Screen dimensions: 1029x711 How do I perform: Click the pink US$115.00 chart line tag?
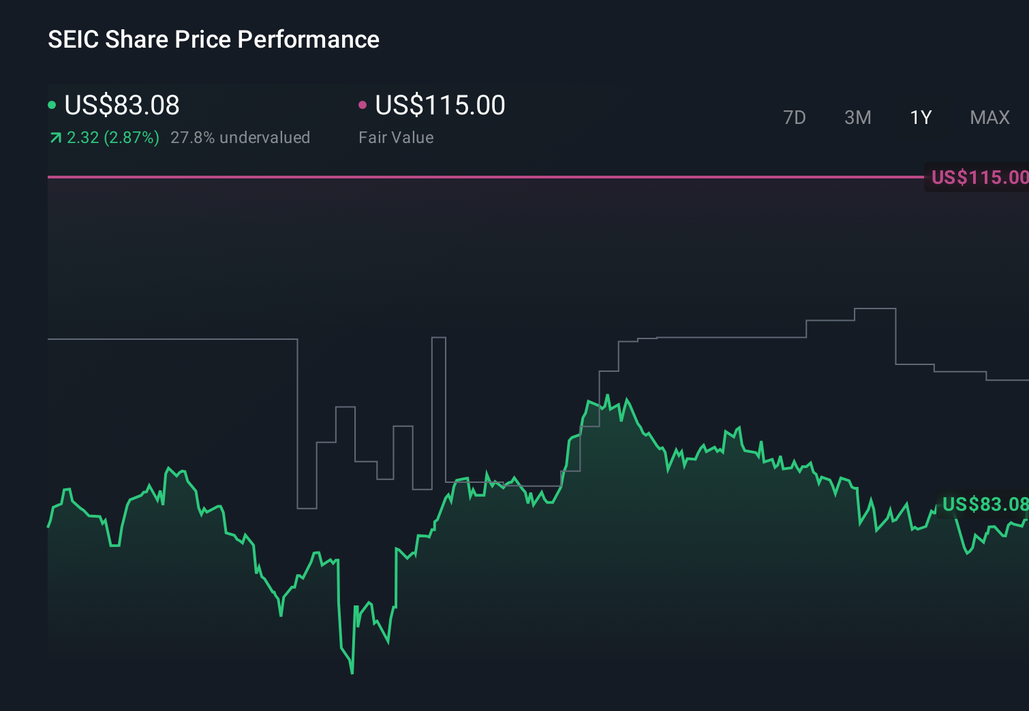[979, 177]
